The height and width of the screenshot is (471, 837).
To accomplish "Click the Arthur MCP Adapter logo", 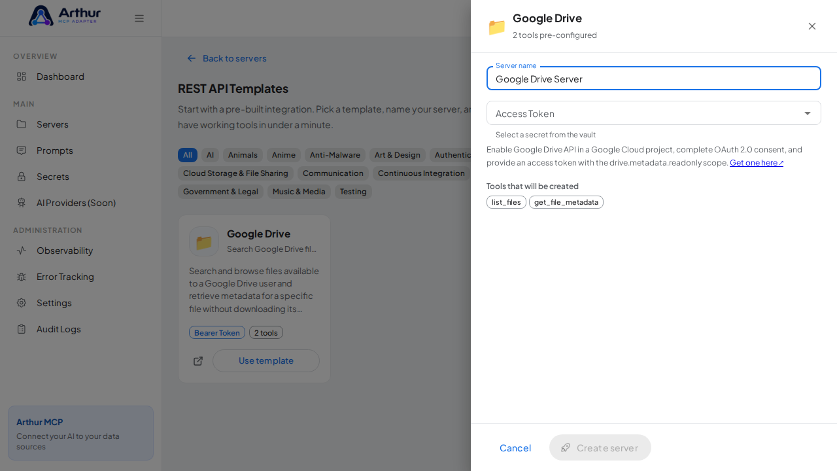I will coord(65,16).
